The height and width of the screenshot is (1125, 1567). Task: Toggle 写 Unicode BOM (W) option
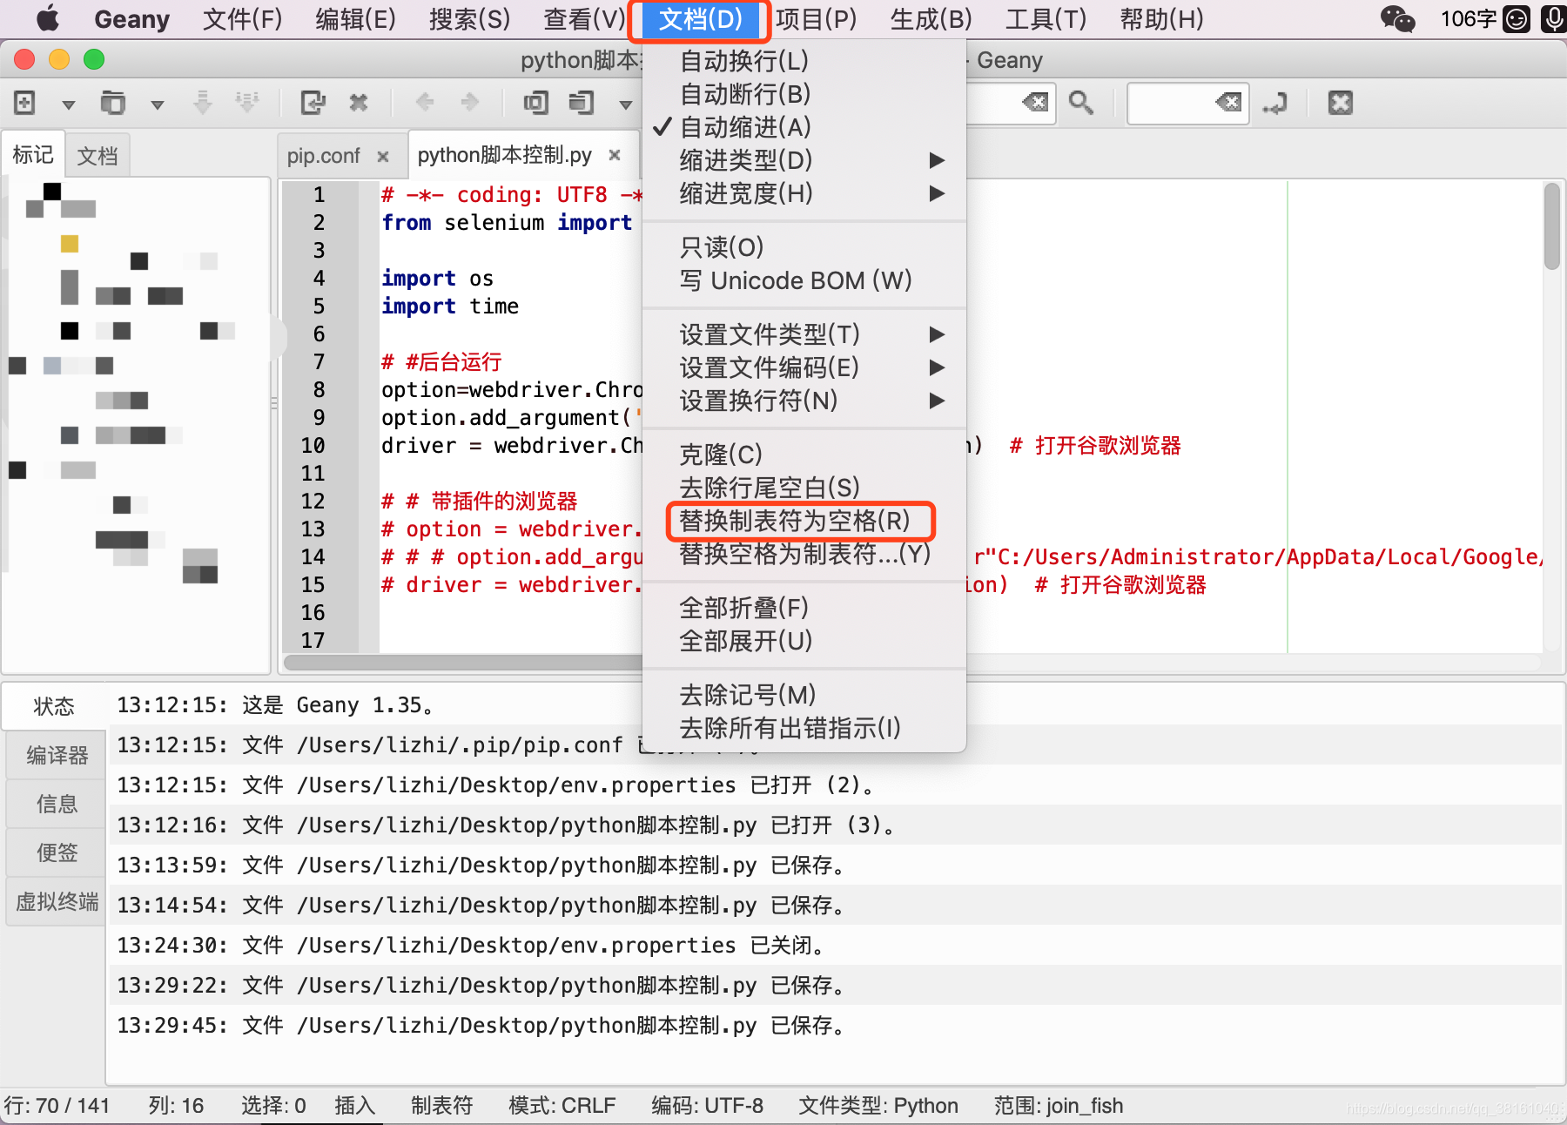click(804, 280)
